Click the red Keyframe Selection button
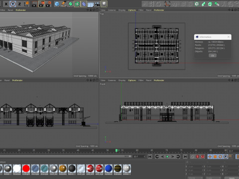 click(x=203, y=157)
